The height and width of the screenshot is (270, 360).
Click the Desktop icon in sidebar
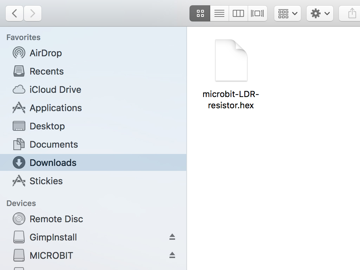tap(19, 126)
